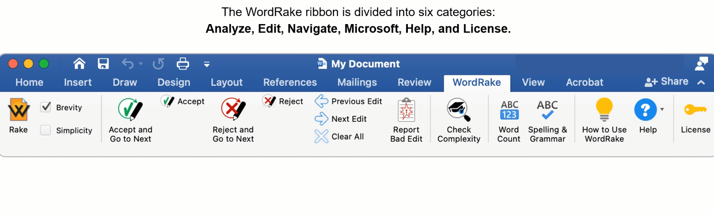Open the Design tab
The width and height of the screenshot is (714, 214).
click(x=174, y=82)
